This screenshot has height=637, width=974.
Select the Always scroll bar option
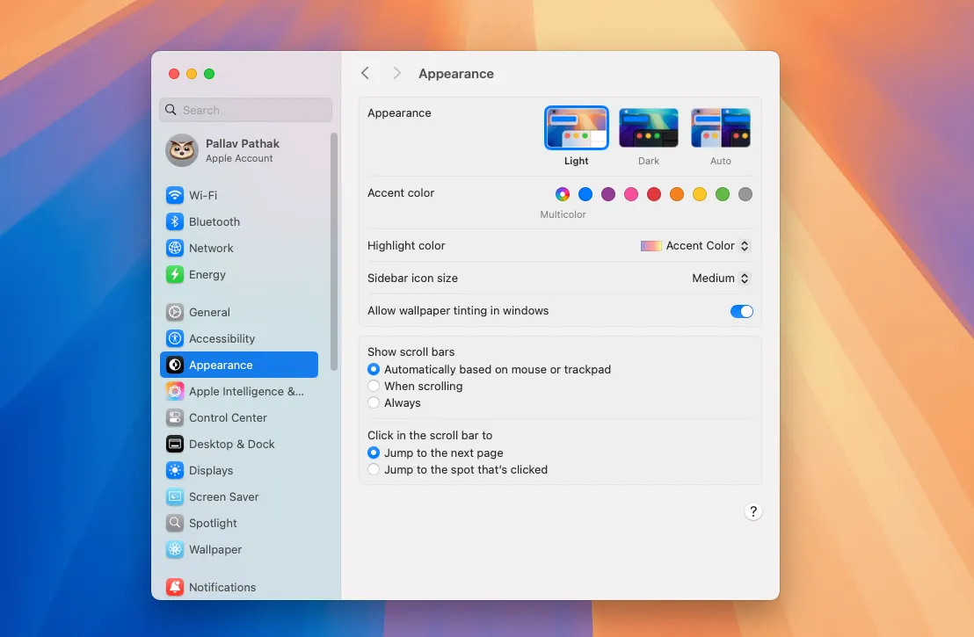pos(374,402)
